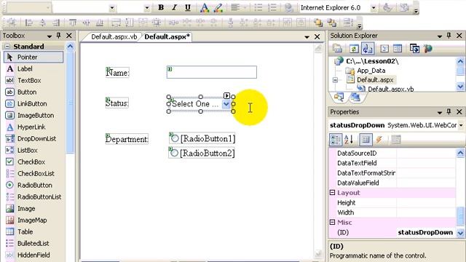This screenshot has width=466, height=262.
Task: Show Events lightning icon in Properties
Action: [x=379, y=139]
